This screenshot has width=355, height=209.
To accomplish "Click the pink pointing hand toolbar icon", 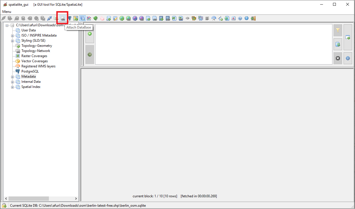I will pos(102,18).
